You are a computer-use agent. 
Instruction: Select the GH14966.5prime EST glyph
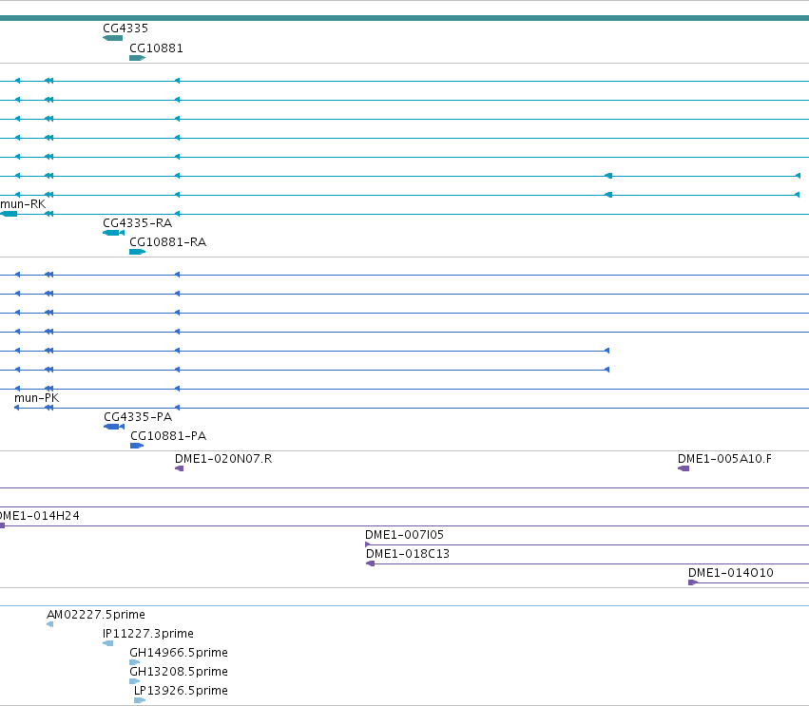point(135,662)
